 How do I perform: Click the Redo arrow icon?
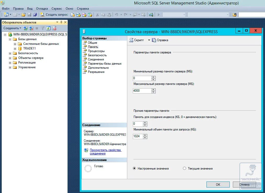pos(125,15)
